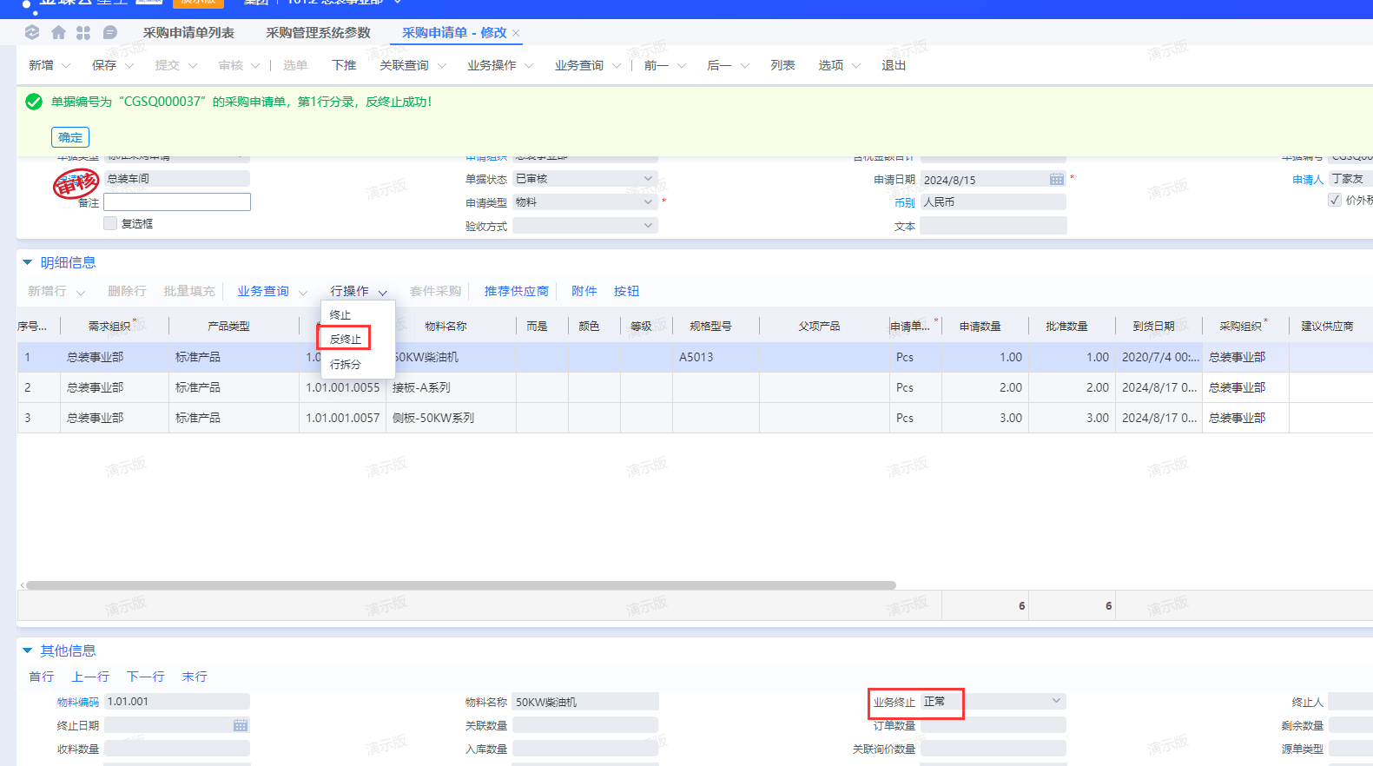Toggle the 价外税 checkbox
1373x766 pixels.
click(x=1335, y=200)
